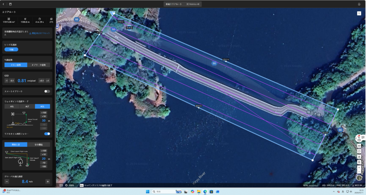Select the 安全離陸 takeoff tab

point(39,145)
